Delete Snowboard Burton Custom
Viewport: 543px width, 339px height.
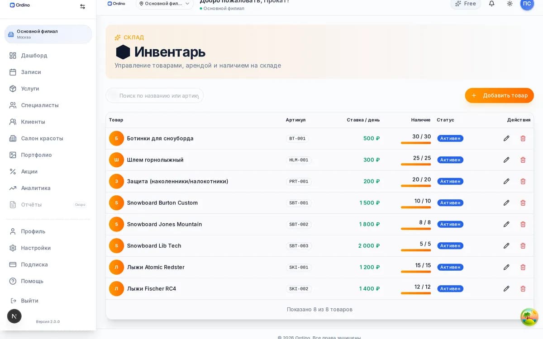pyautogui.click(x=523, y=202)
